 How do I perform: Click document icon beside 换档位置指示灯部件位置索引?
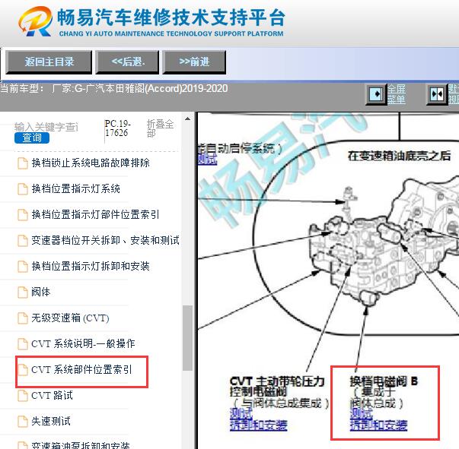tap(23, 215)
